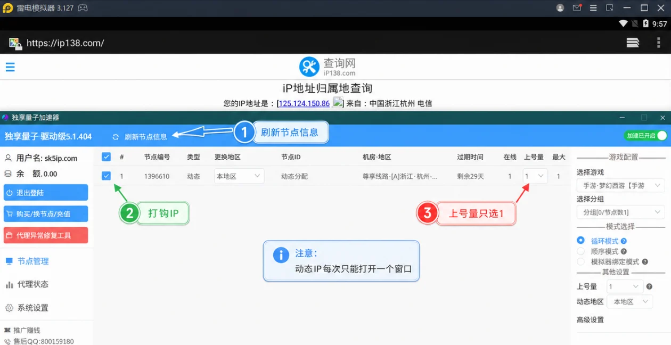Viewport: 671px width, 345px height.
Task: Click help icon next to 循环模式
Action: pyautogui.click(x=624, y=241)
